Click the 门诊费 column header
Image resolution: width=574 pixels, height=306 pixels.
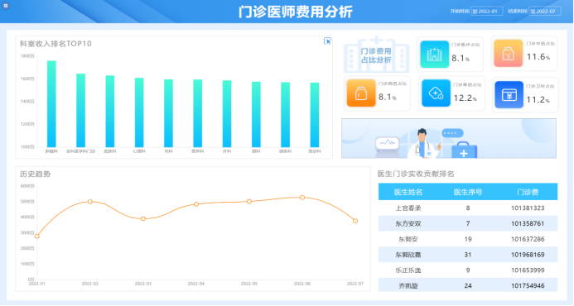click(x=528, y=192)
